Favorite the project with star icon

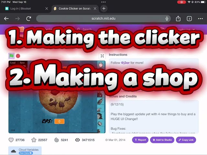point(34,140)
